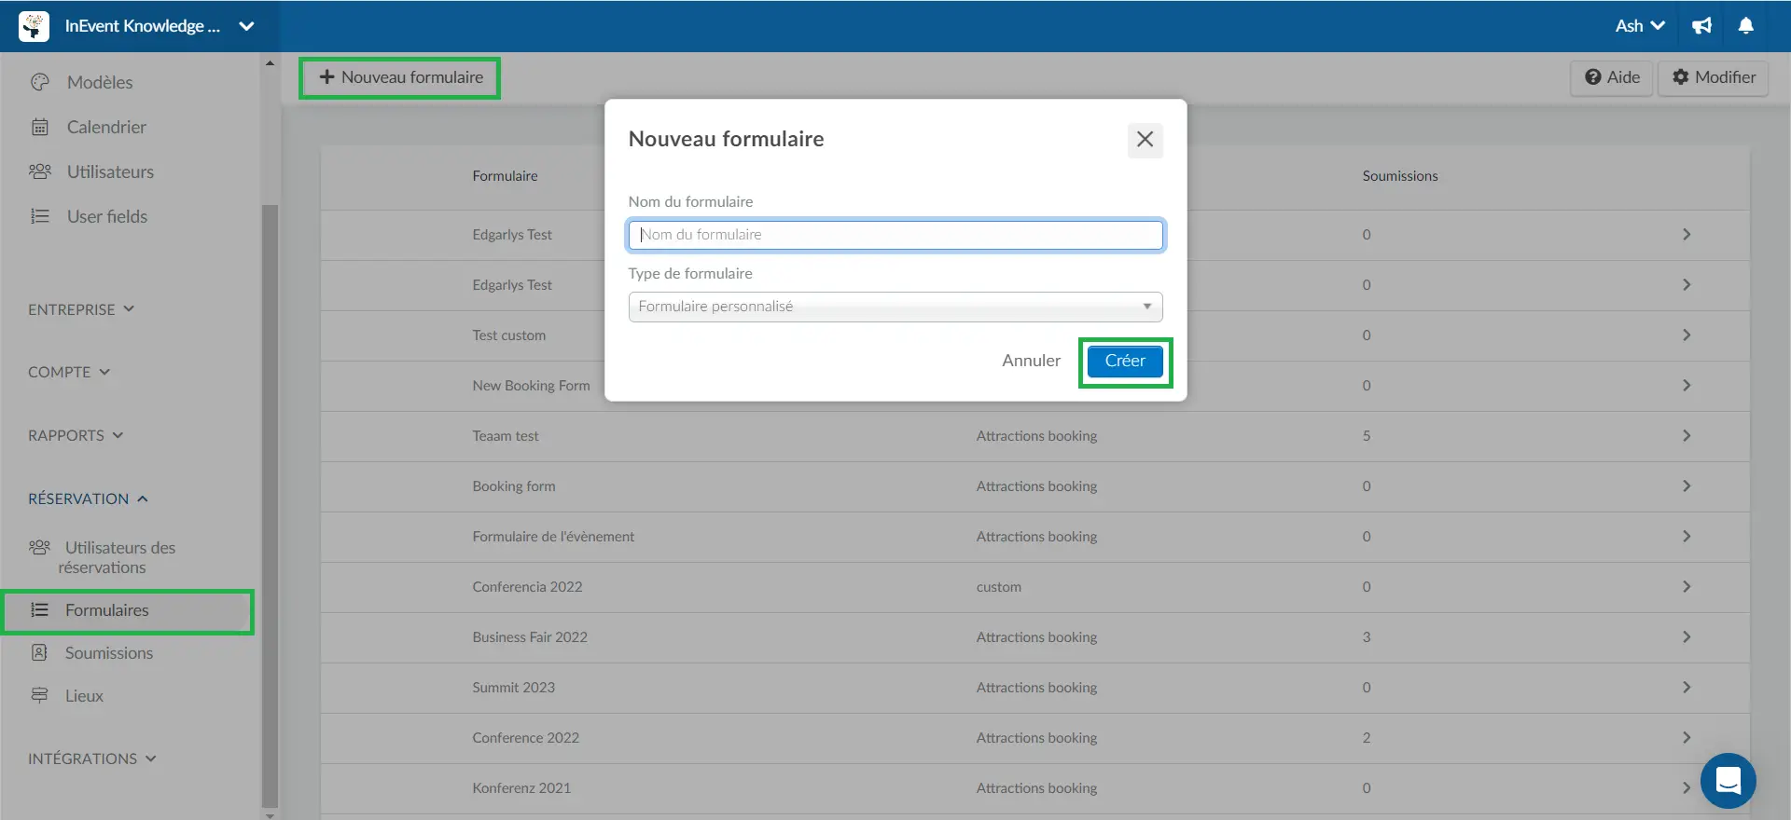
Task: Open the Booking form row chevron
Action: point(1687,486)
